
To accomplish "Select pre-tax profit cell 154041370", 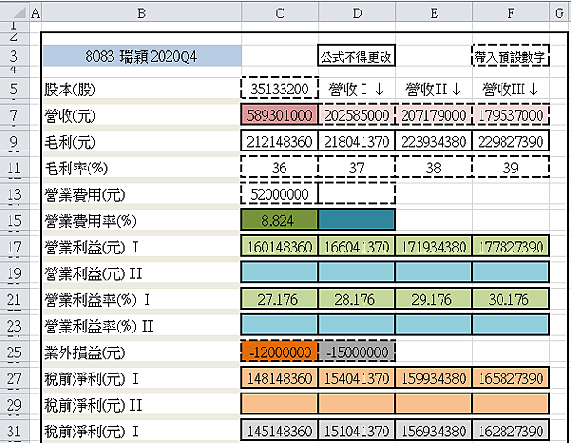I will pyautogui.click(x=357, y=378).
